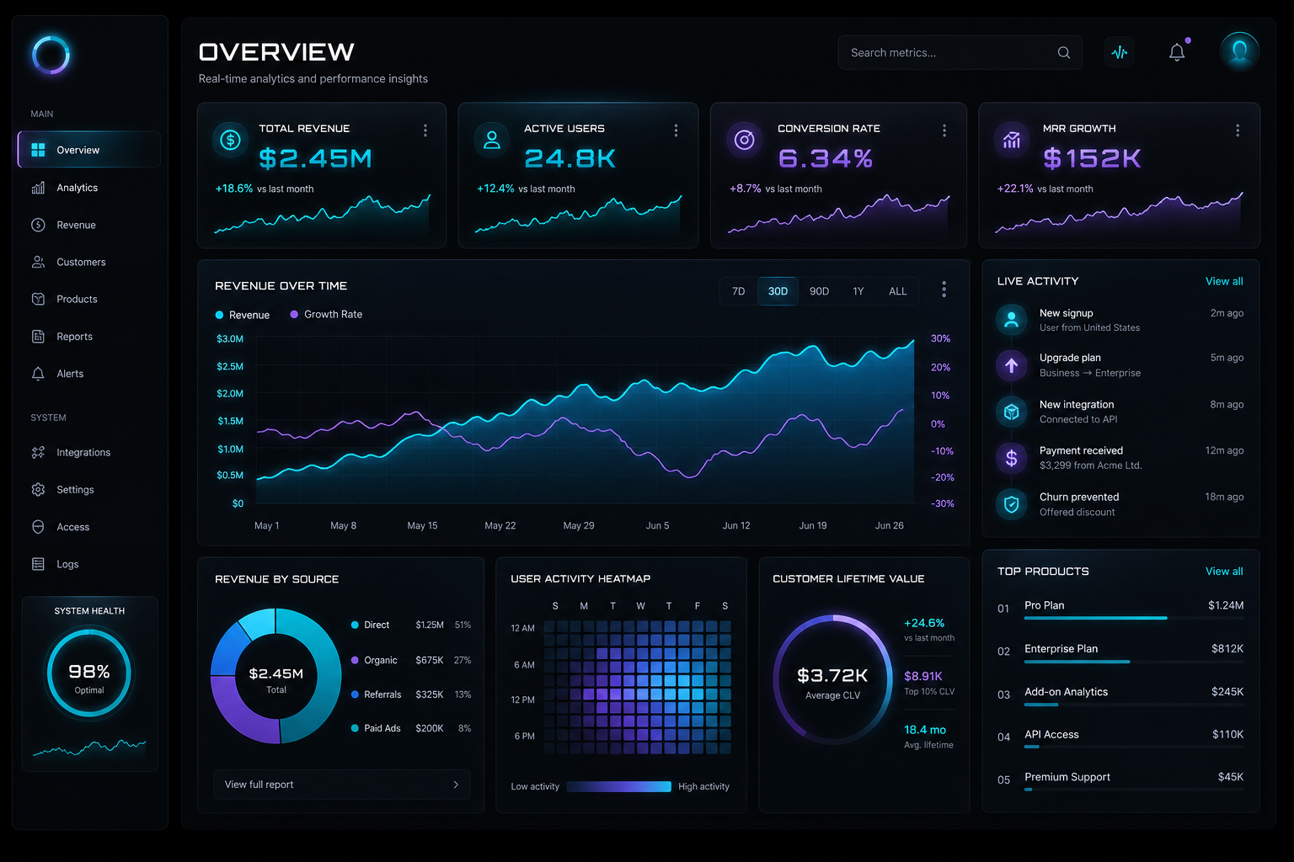This screenshot has width=1294, height=862.
Task: Toggle the Growth Rate series legend
Action: click(x=326, y=314)
